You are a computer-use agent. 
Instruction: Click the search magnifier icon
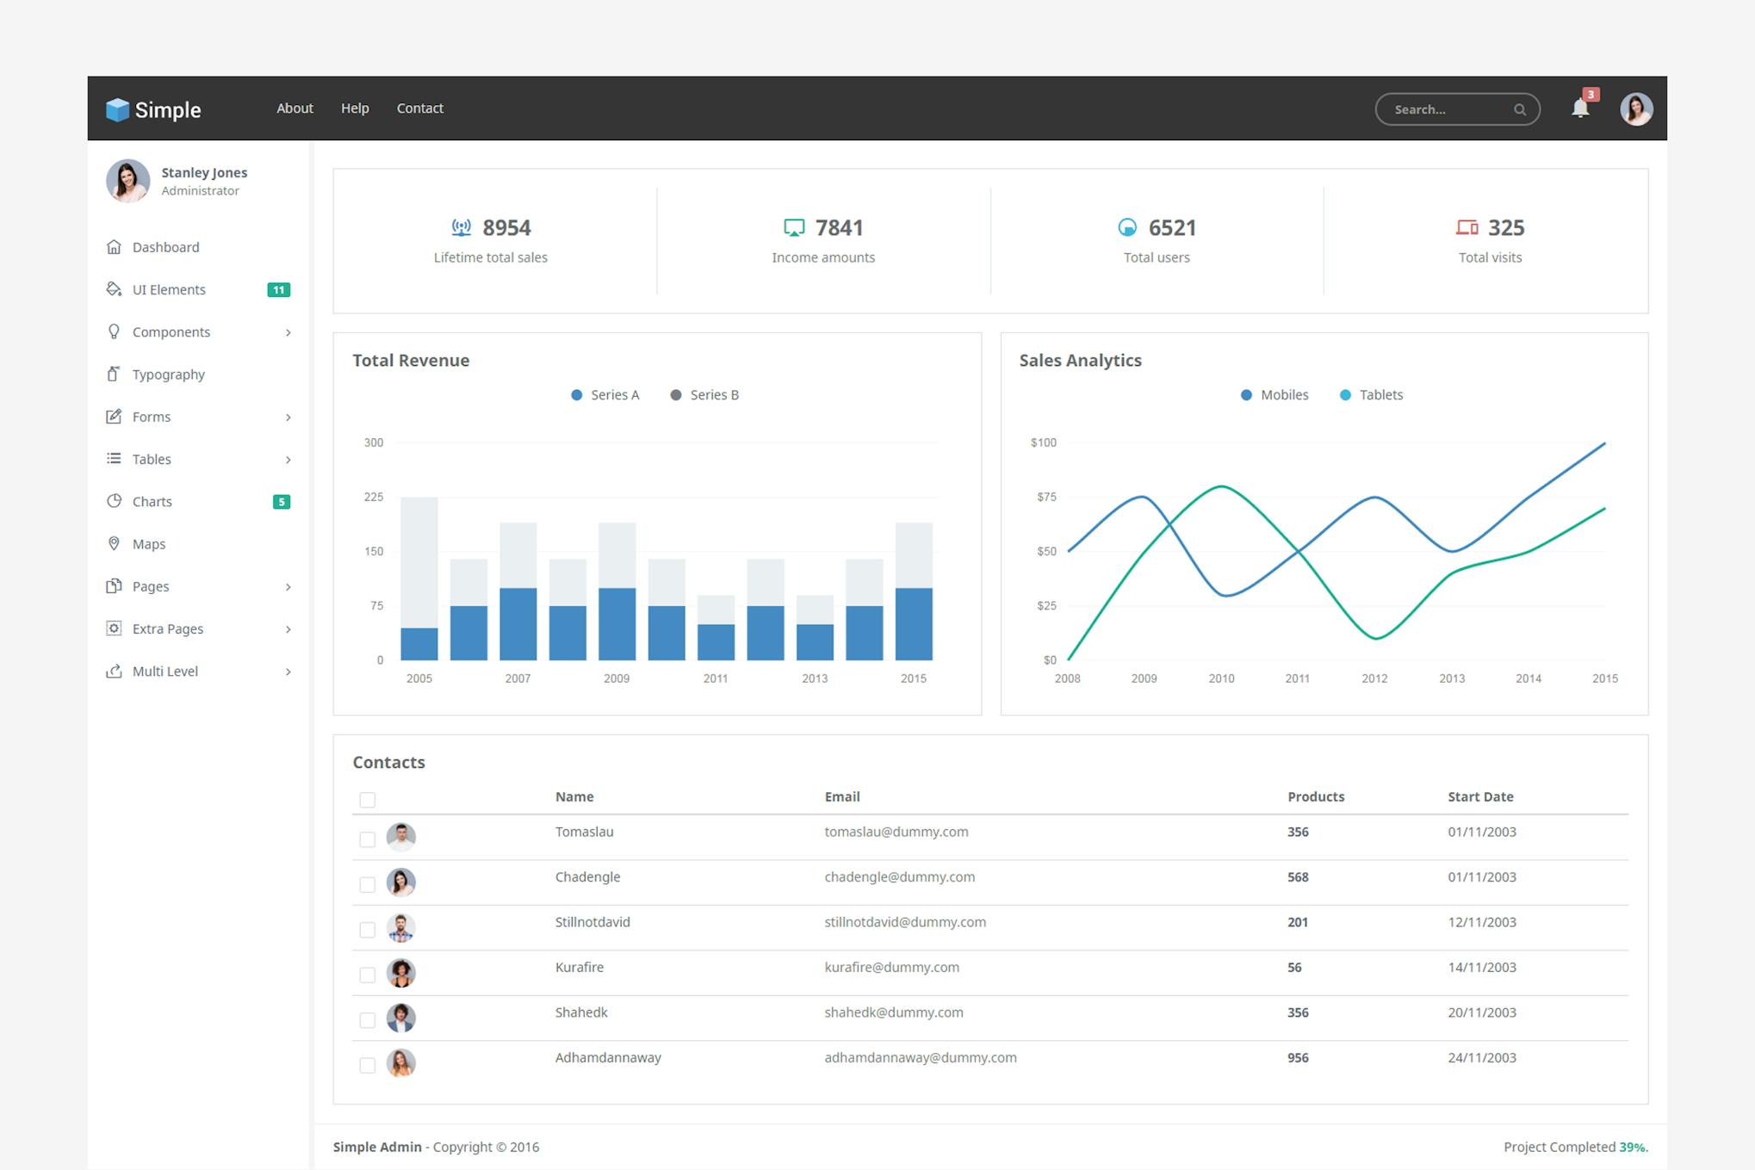(x=1519, y=109)
